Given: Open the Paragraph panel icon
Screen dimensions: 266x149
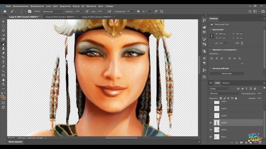Looking at the screenshot, I should click(204, 63).
